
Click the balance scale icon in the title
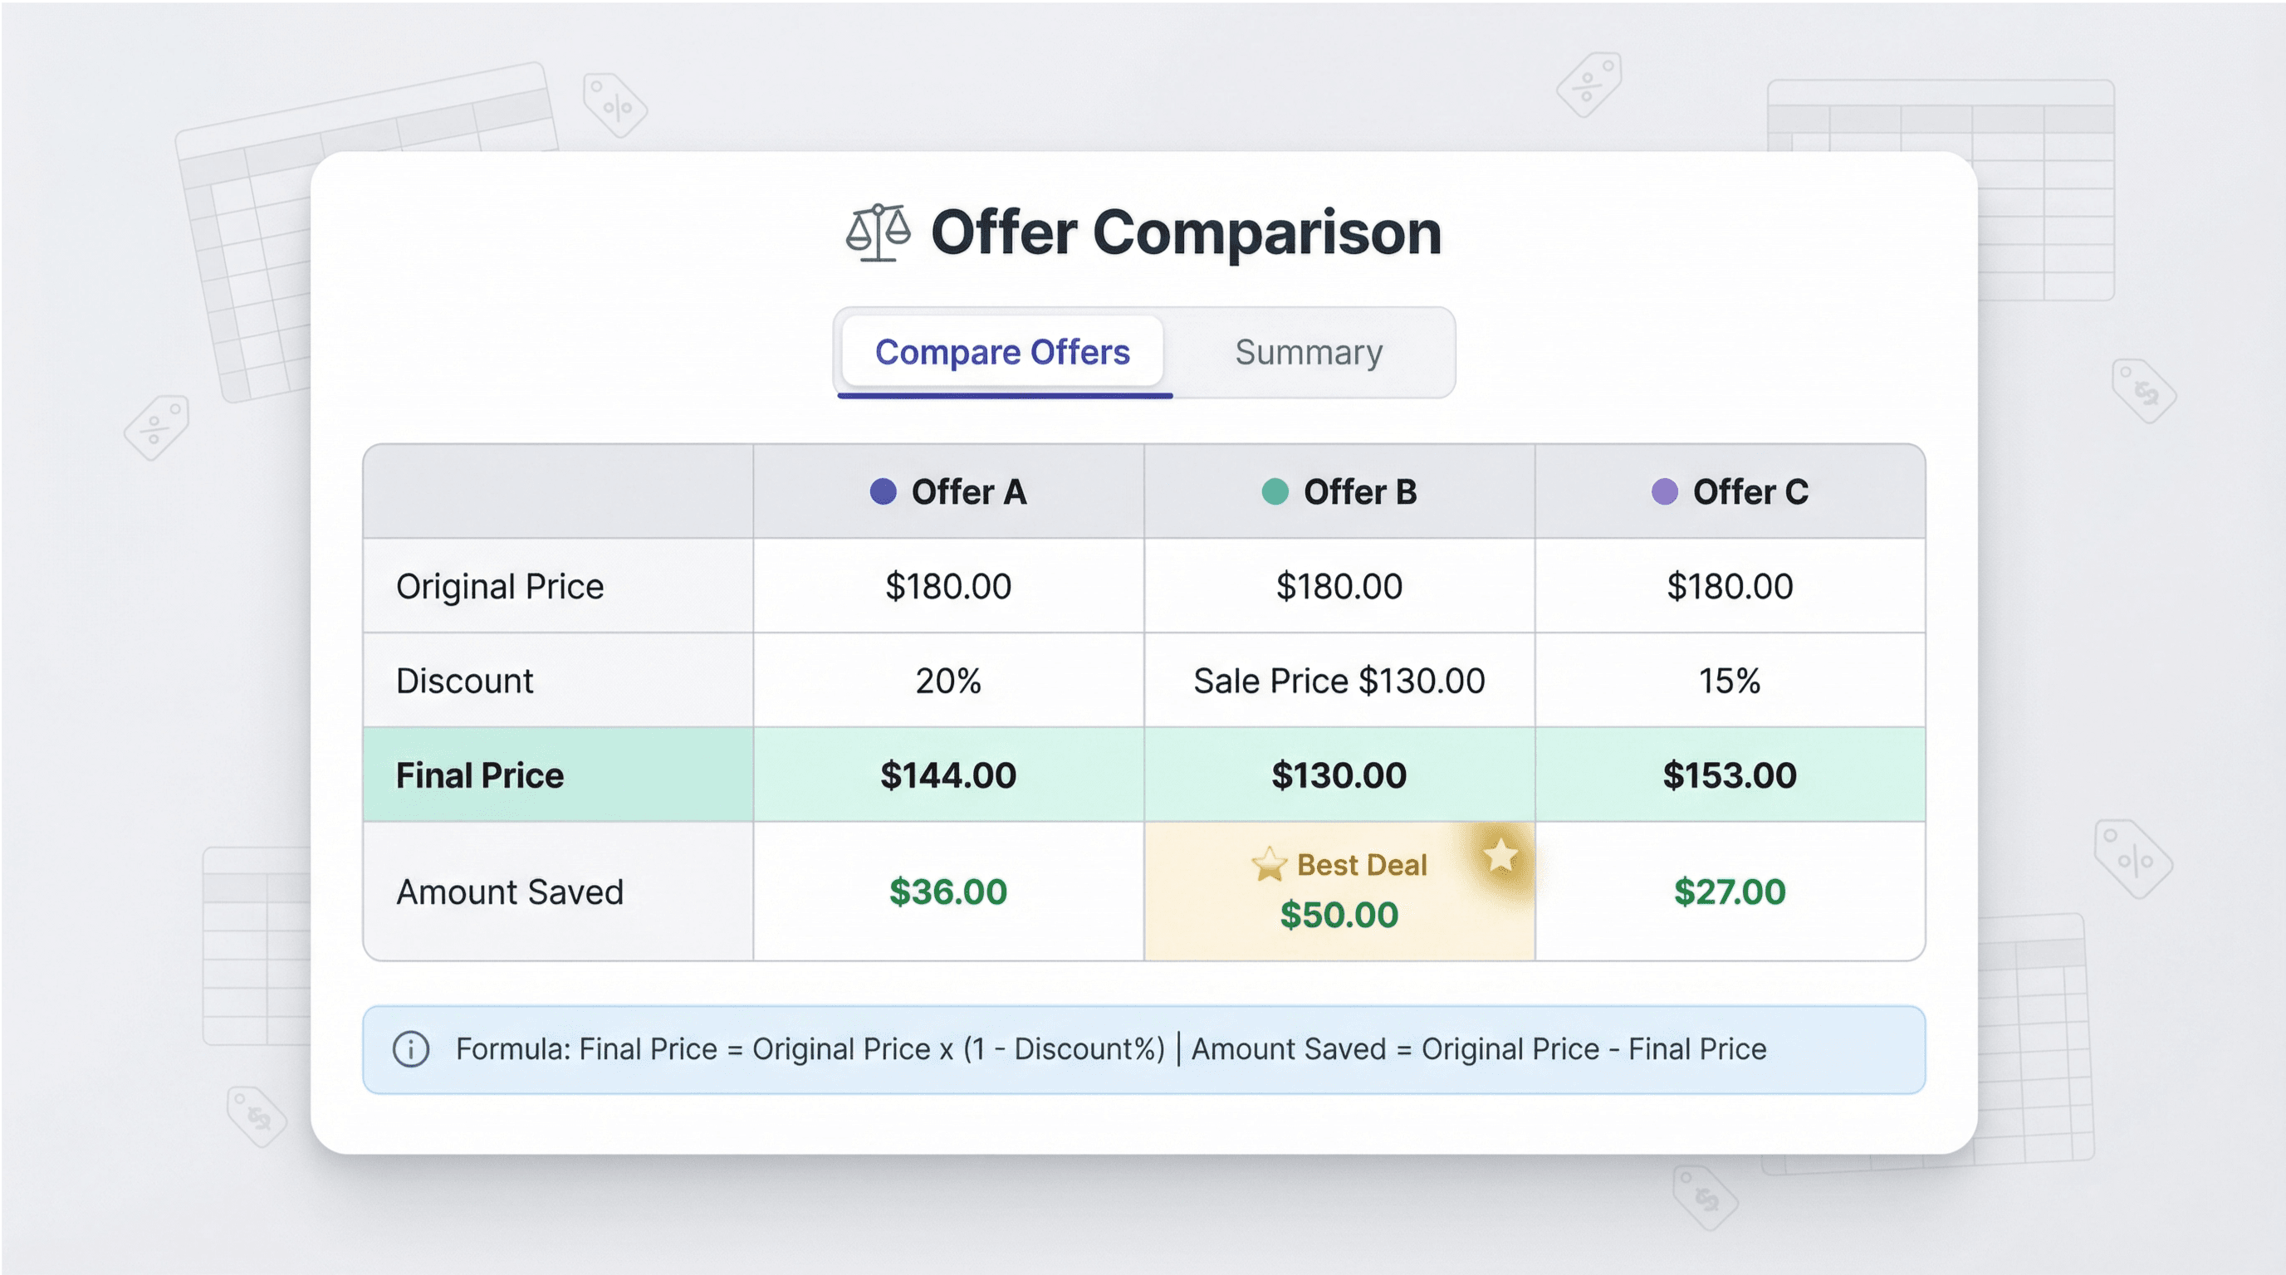click(x=879, y=232)
